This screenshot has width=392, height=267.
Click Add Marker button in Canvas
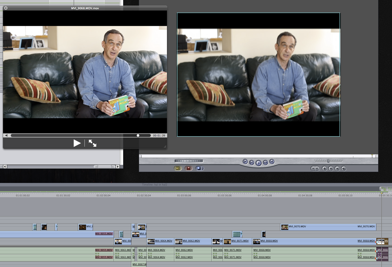click(x=324, y=168)
